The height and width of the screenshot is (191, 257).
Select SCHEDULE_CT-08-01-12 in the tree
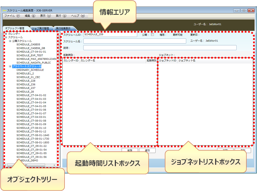(31, 132)
